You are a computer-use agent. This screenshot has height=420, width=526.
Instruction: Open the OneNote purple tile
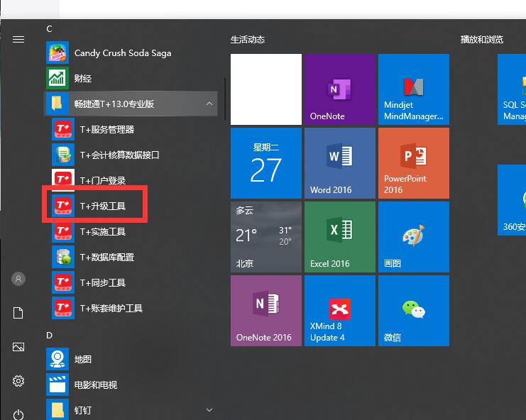(x=340, y=89)
